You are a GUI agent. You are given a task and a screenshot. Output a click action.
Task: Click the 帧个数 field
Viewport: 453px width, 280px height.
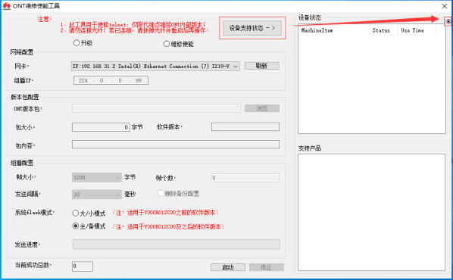click(x=245, y=178)
